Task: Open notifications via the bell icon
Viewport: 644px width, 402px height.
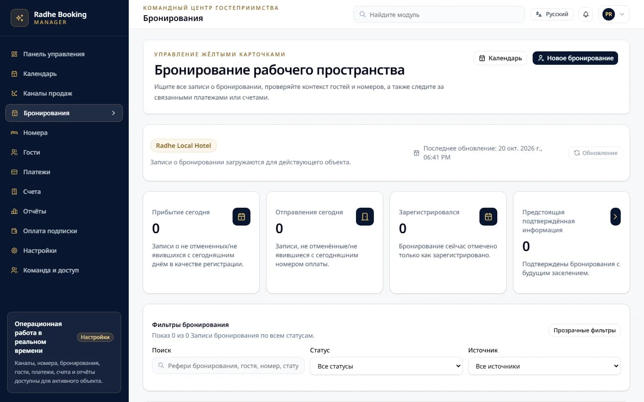Action: (x=586, y=14)
